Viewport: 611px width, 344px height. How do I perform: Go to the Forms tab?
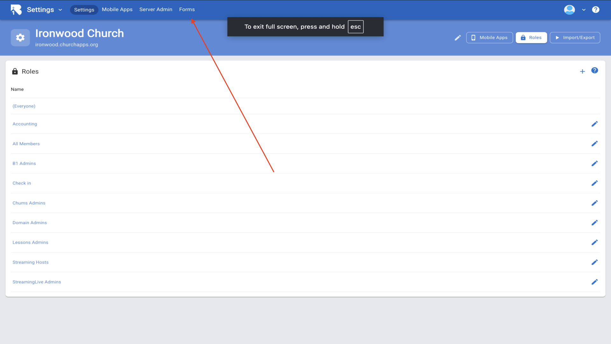187,10
